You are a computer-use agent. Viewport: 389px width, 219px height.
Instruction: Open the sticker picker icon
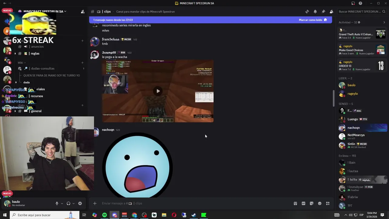tap(312, 203)
